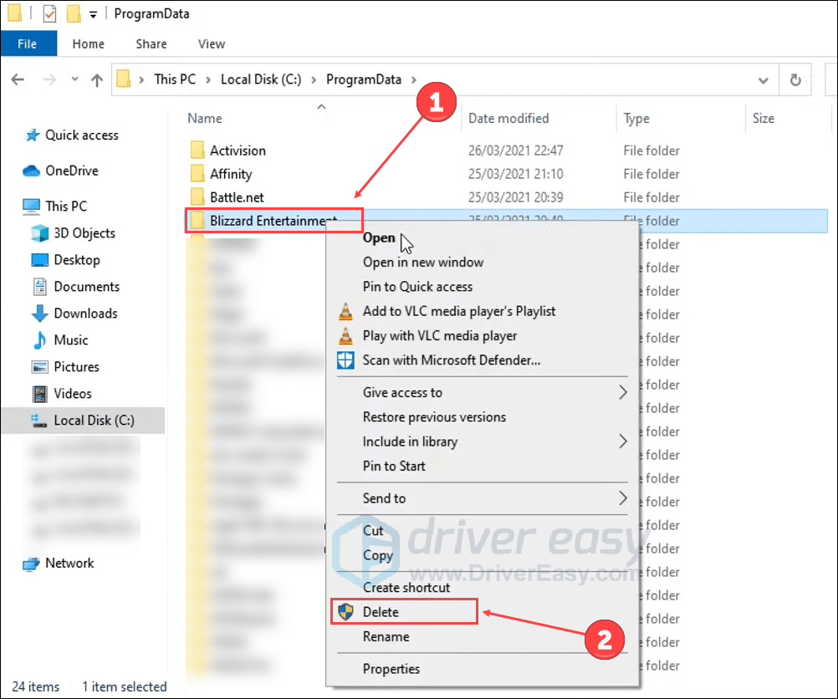The image size is (838, 699).
Task: Refresh the ProgramData folder view
Action: pyautogui.click(x=795, y=79)
